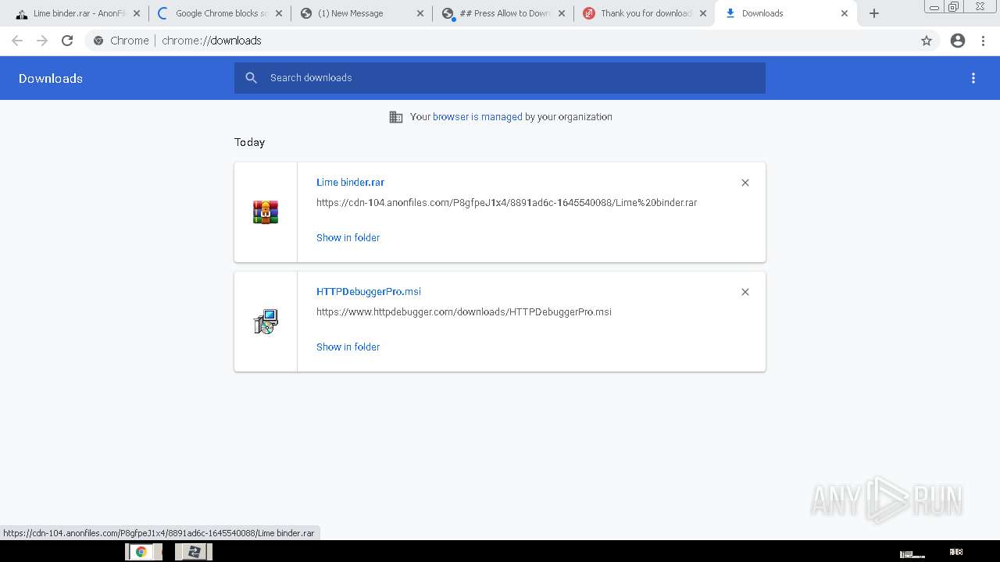
Task: Open a new tab with plus button
Action: (874, 13)
